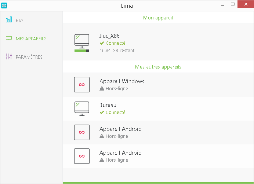Click the Mes autres appareils header
This screenshot has height=184, width=254.
(x=158, y=67)
